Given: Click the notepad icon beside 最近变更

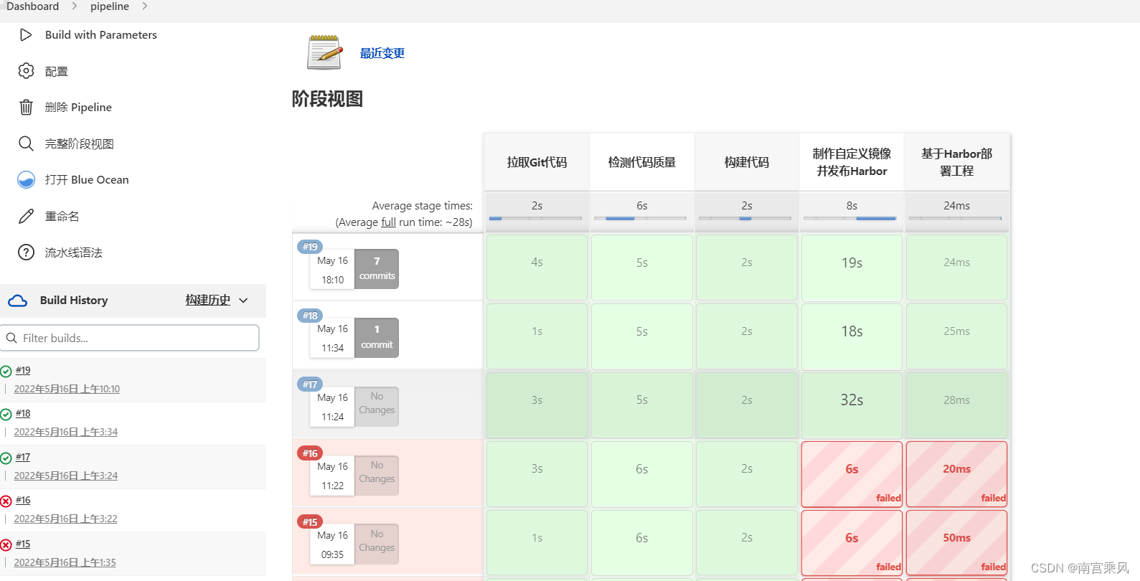Looking at the screenshot, I should (324, 52).
